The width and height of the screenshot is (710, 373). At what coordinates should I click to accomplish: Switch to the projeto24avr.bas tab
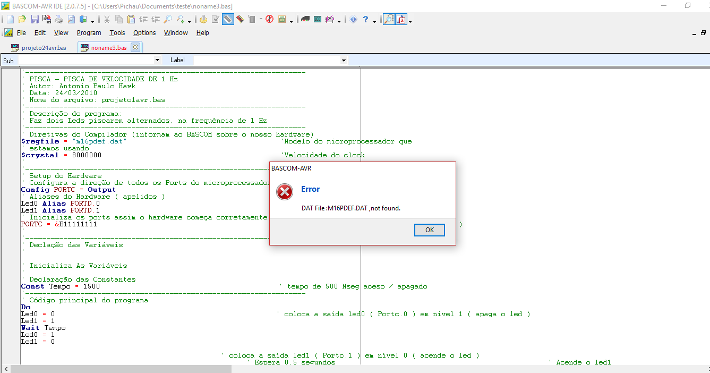pos(39,47)
